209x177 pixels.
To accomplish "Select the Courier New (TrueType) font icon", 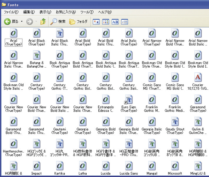I will coord(14,100).
